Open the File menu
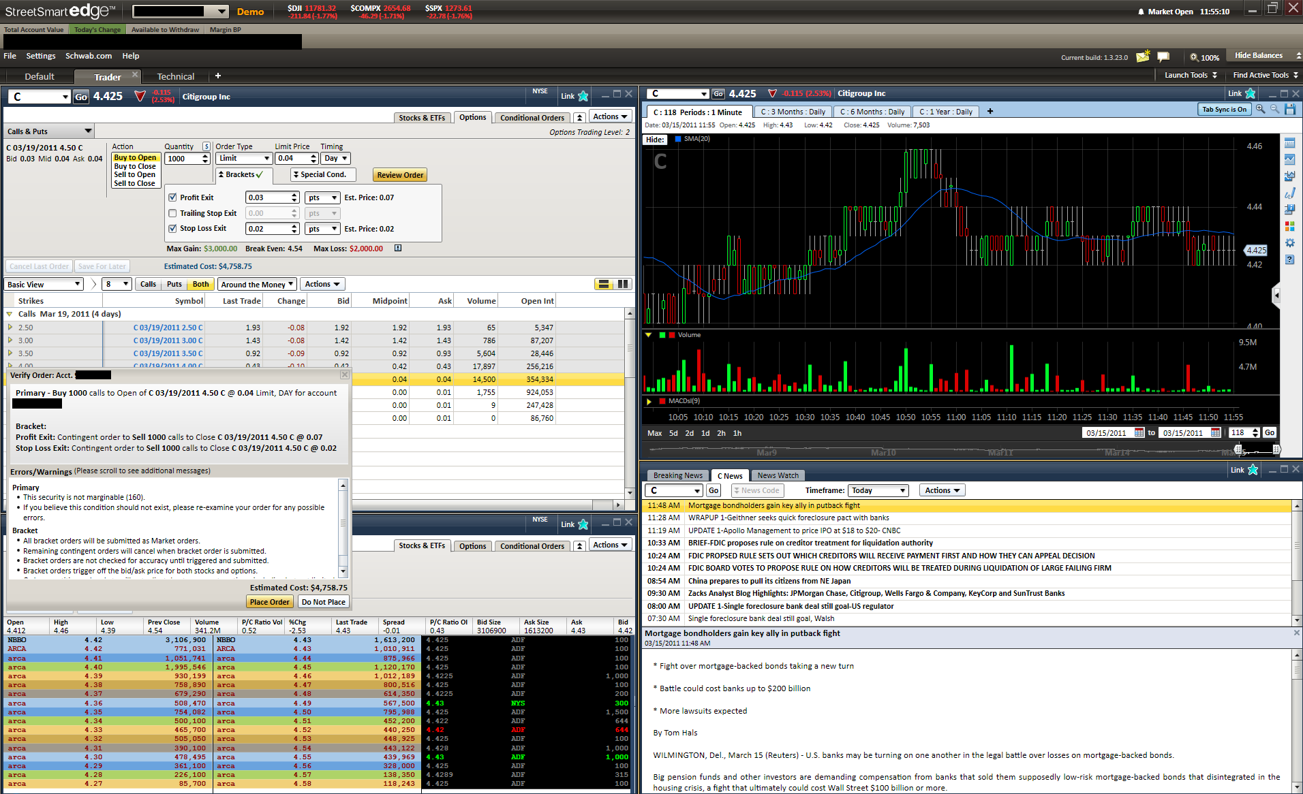 [x=10, y=56]
